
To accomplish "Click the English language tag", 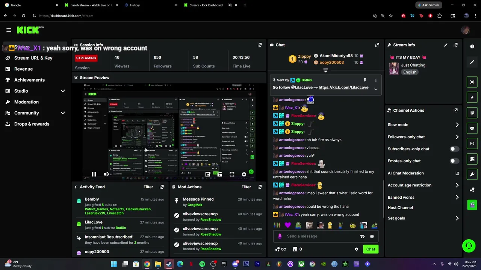I will [x=410, y=72].
